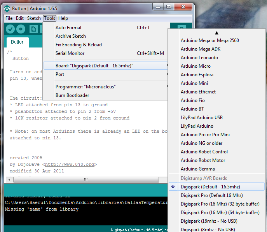Select Digispark Pro 32 byte buffer
Viewport: 267px width, 232px height.
(x=216, y=204)
